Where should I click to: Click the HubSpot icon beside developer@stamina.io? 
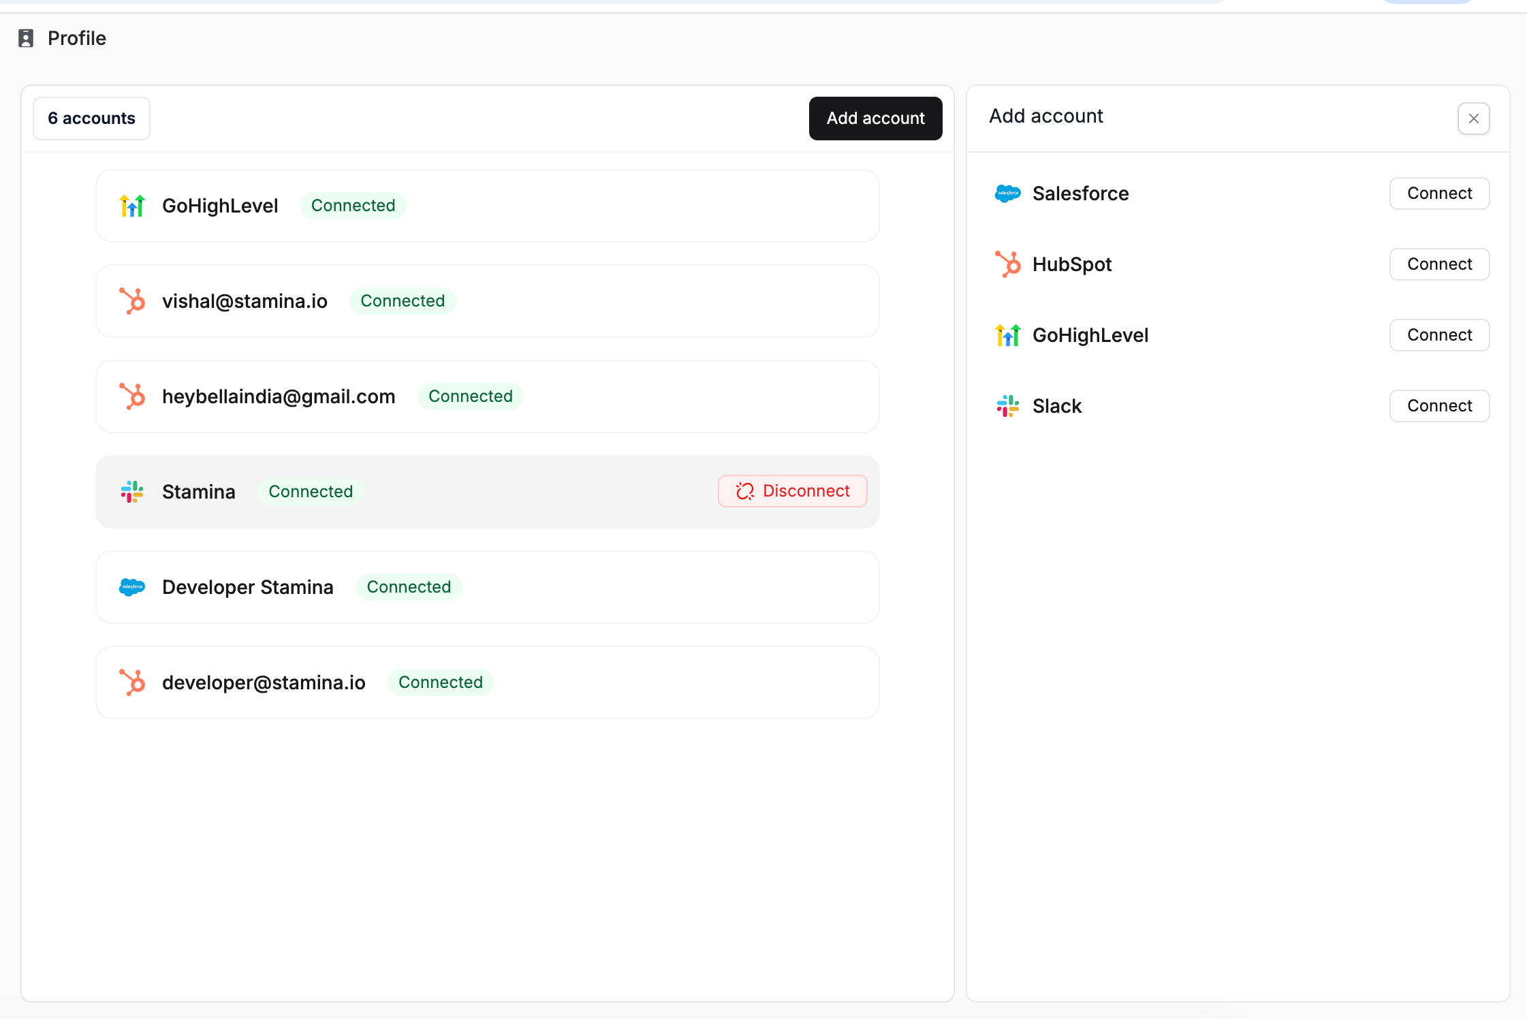(x=132, y=683)
